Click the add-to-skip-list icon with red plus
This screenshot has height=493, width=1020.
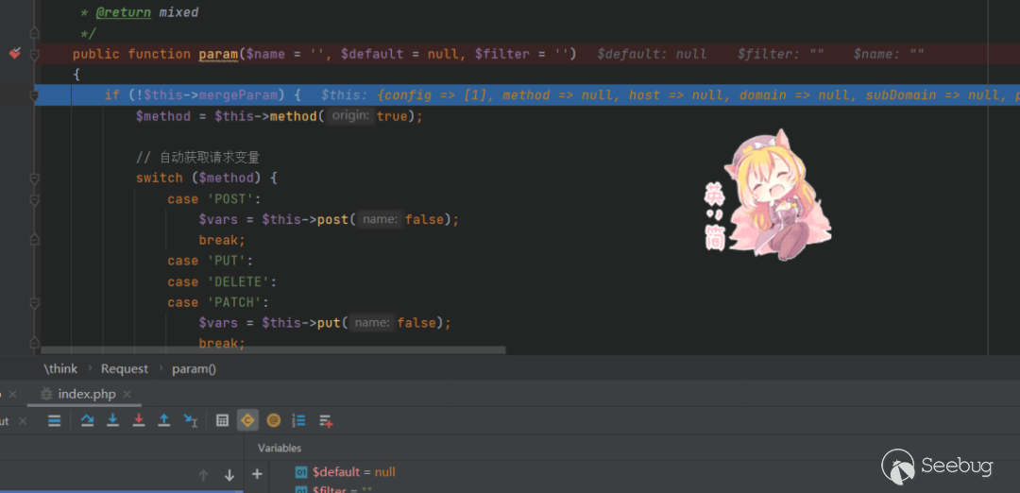[x=326, y=421]
